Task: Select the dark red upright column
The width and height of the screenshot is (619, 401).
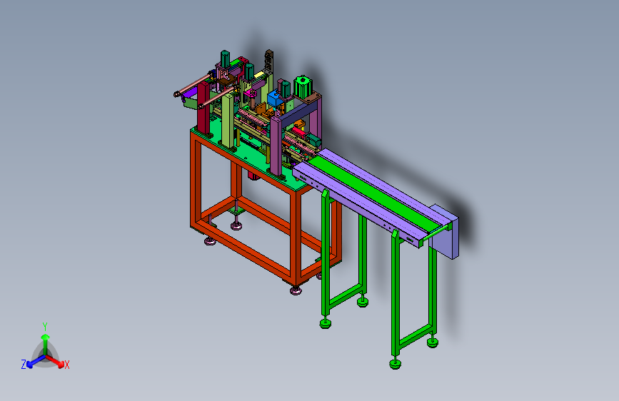Action: 204,108
